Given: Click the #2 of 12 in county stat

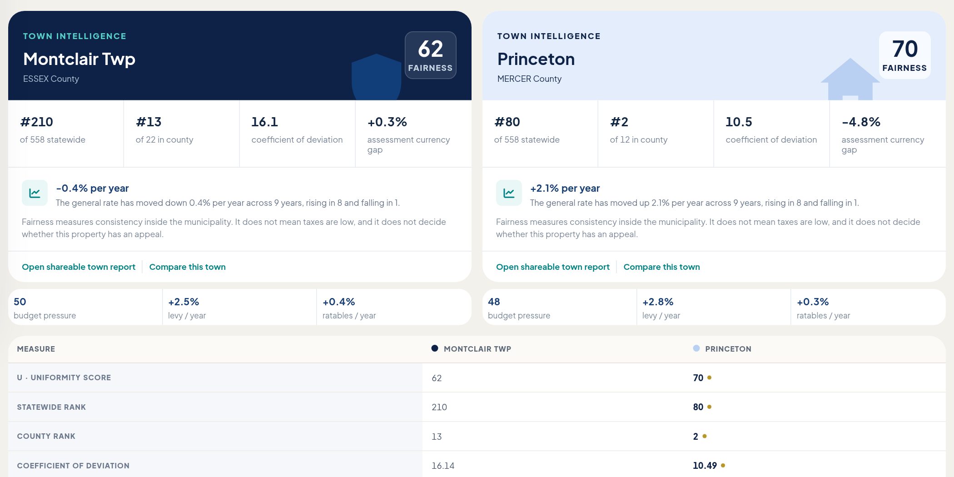Looking at the screenshot, I should (x=656, y=134).
